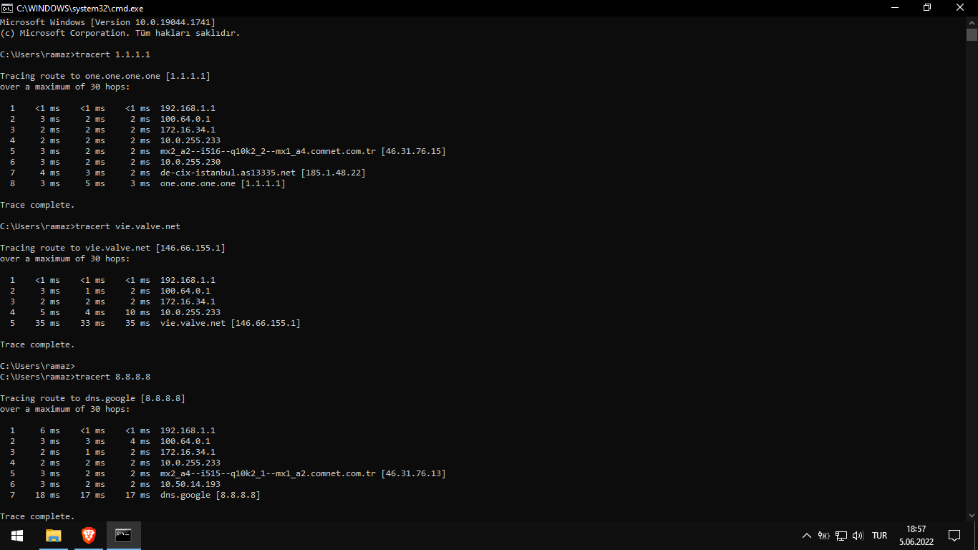Minimize the Command Prompt window

(x=894, y=8)
